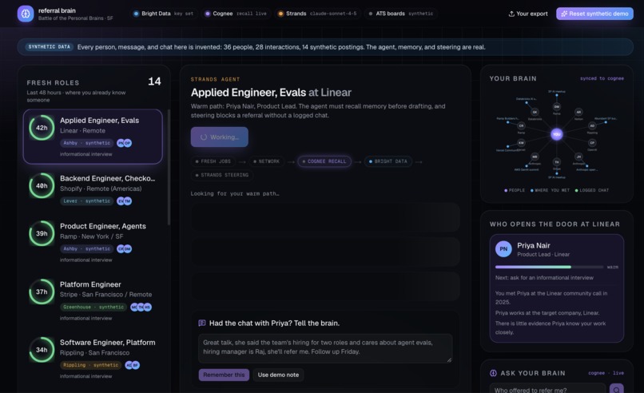Click the WHERE YOU MET legend entry
Viewport: 644px width, 393px height.
point(550,190)
